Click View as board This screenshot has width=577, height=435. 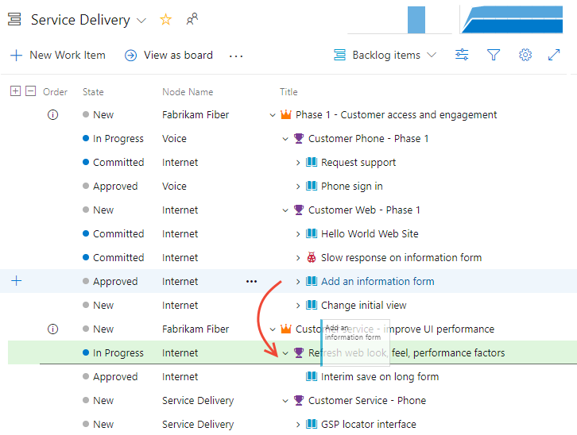pos(169,55)
